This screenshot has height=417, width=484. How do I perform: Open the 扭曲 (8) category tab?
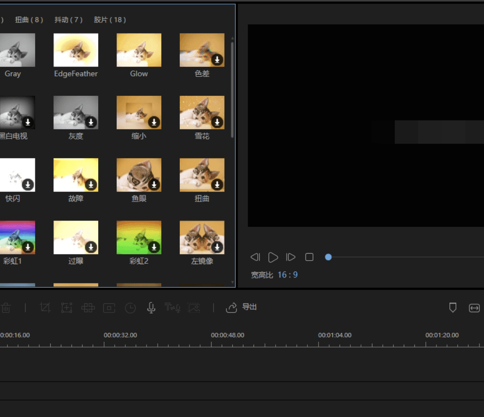point(29,20)
